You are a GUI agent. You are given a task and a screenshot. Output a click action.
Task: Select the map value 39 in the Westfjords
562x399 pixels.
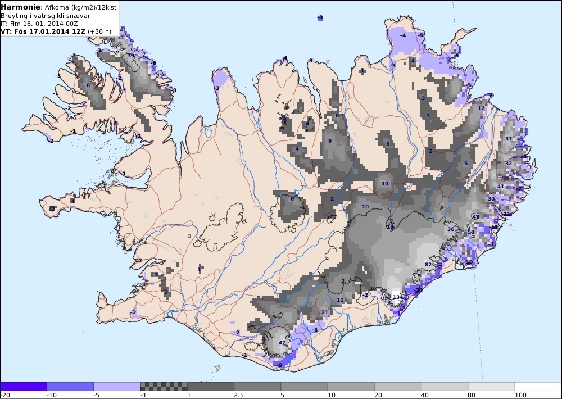pyautogui.click(x=131, y=56)
